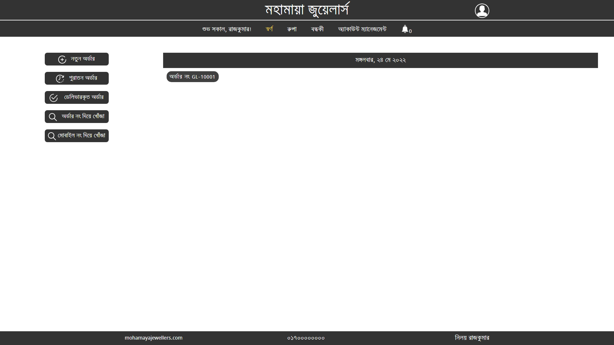Image resolution: width=614 pixels, height=345 pixels.
Task: Click the নতুন অর্ডার button label
Action: point(83,59)
